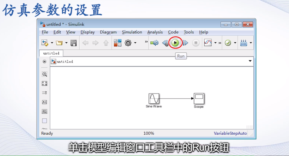
Task: Click the Hide/Show Model Browser arrow icon
Action: click(x=45, y=61)
